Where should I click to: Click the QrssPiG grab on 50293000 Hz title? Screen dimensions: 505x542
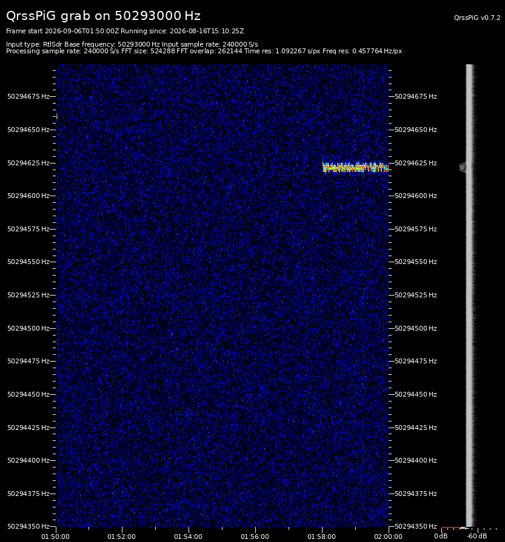pos(103,16)
